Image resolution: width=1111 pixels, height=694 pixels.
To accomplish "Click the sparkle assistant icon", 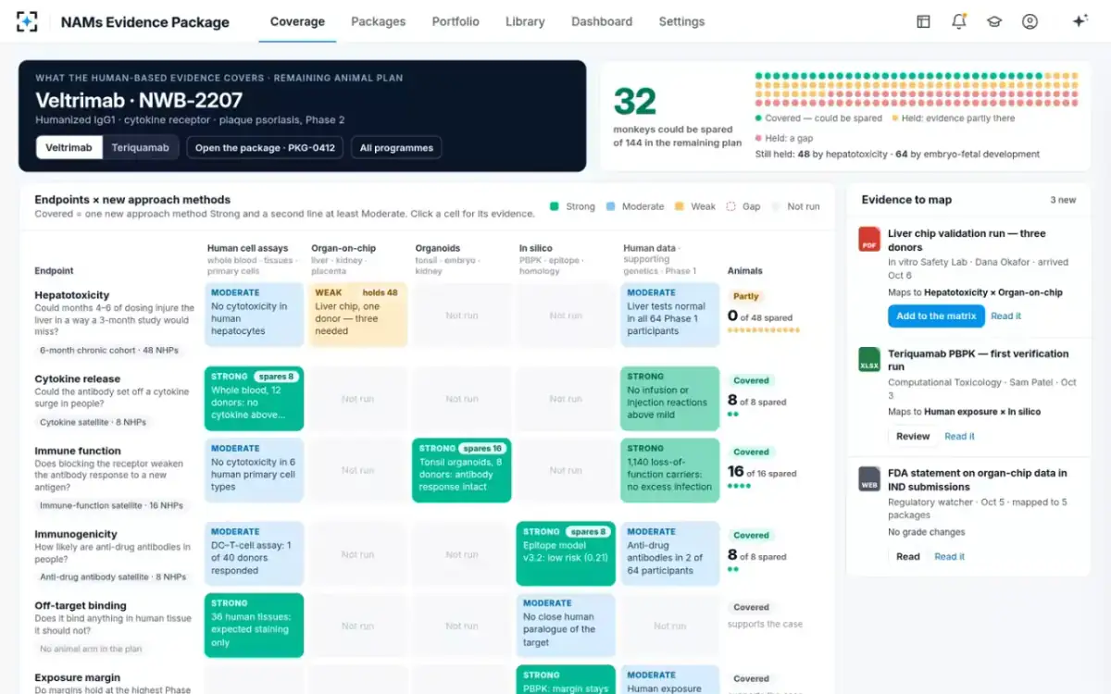I will click(1080, 21).
